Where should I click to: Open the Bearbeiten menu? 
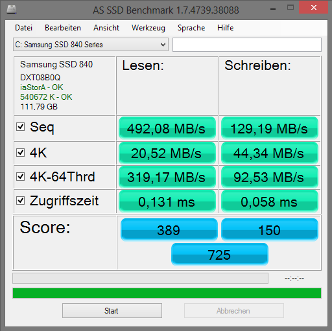(63, 28)
